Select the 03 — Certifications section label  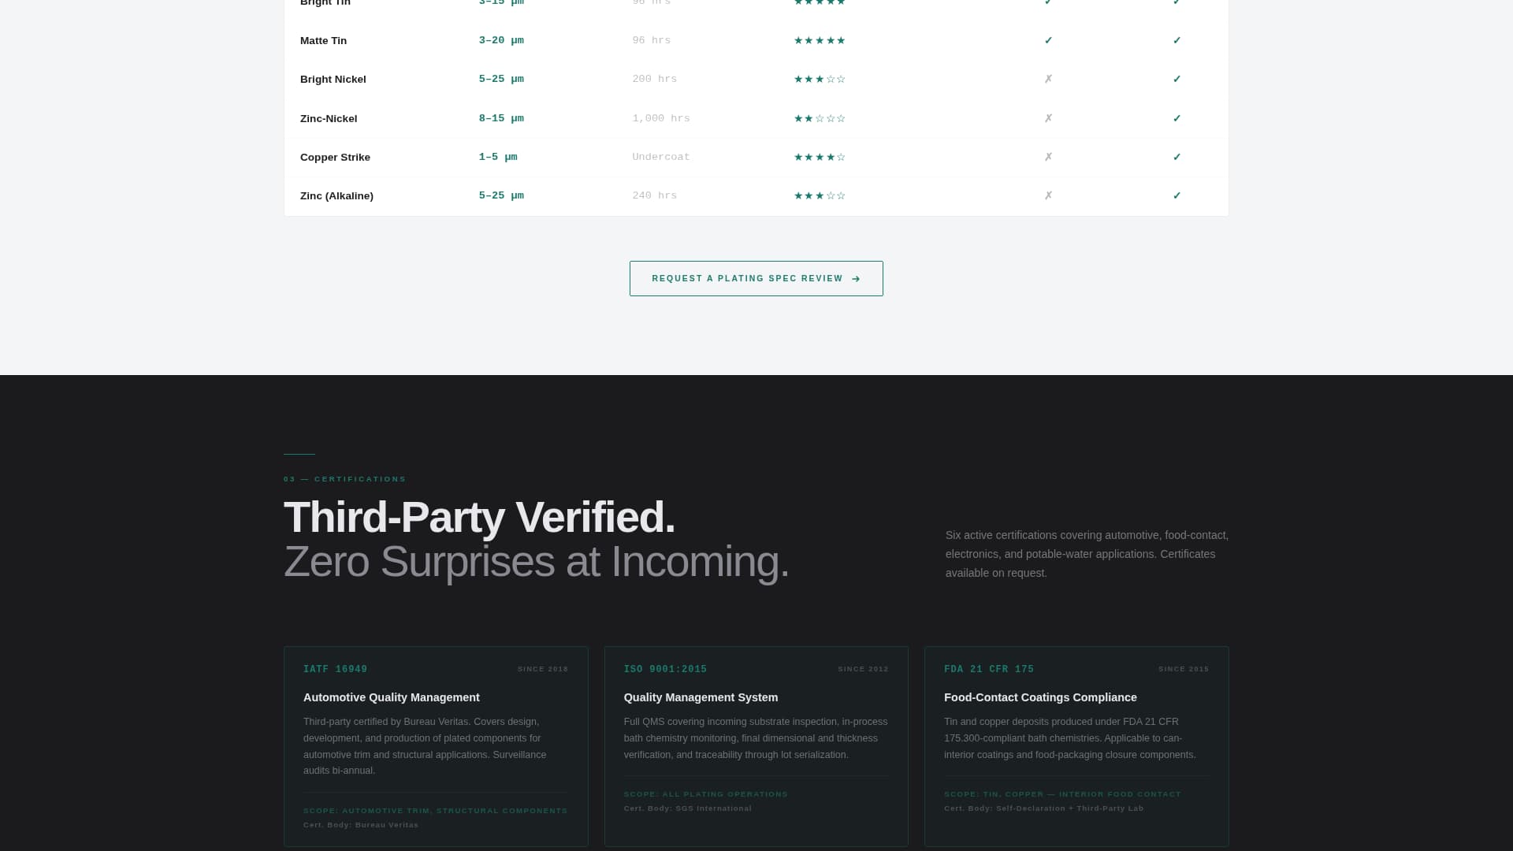coord(345,478)
